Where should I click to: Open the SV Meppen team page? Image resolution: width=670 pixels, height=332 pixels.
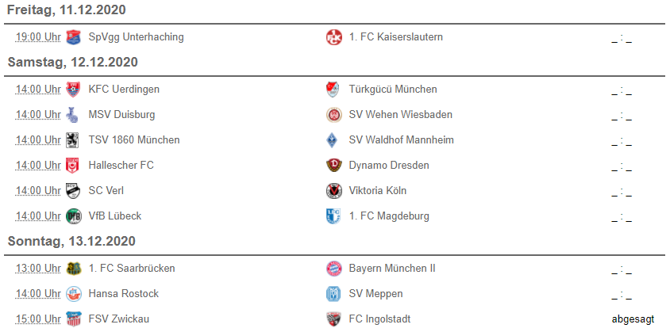[x=375, y=294]
